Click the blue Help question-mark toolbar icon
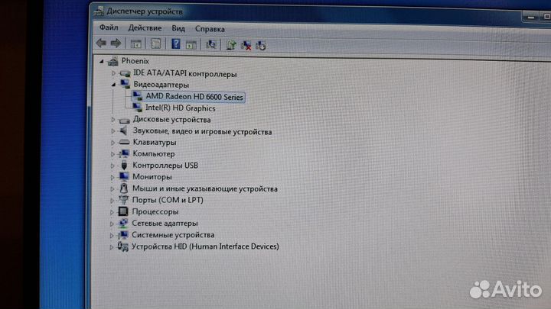The width and height of the screenshot is (551, 309). coord(175,44)
